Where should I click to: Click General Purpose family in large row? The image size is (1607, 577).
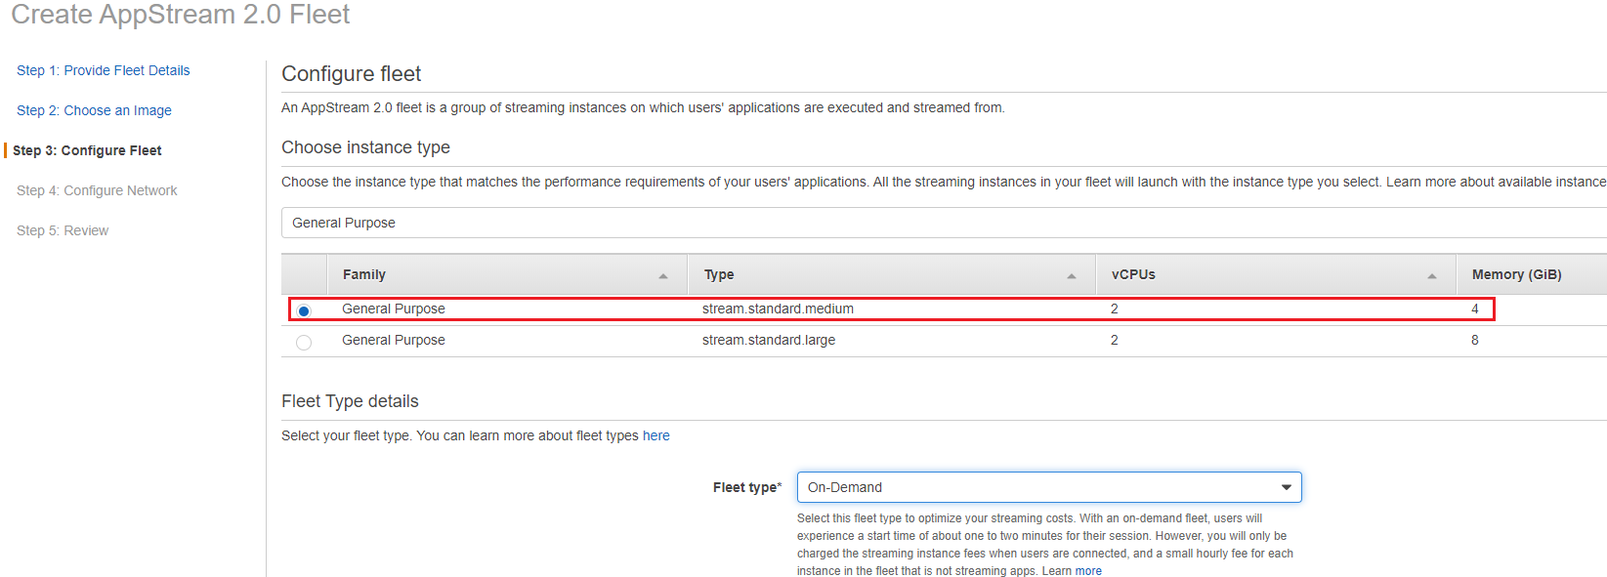[394, 340]
